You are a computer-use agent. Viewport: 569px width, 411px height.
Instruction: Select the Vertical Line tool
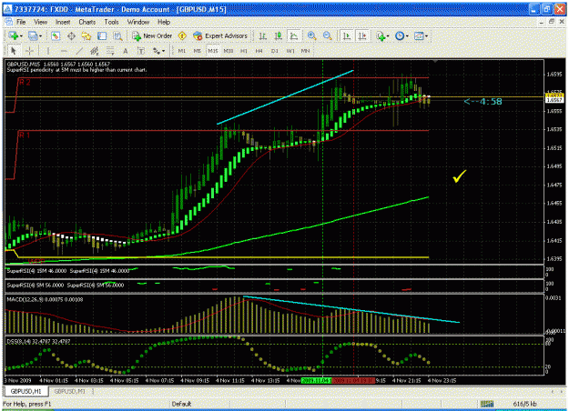tap(48, 51)
